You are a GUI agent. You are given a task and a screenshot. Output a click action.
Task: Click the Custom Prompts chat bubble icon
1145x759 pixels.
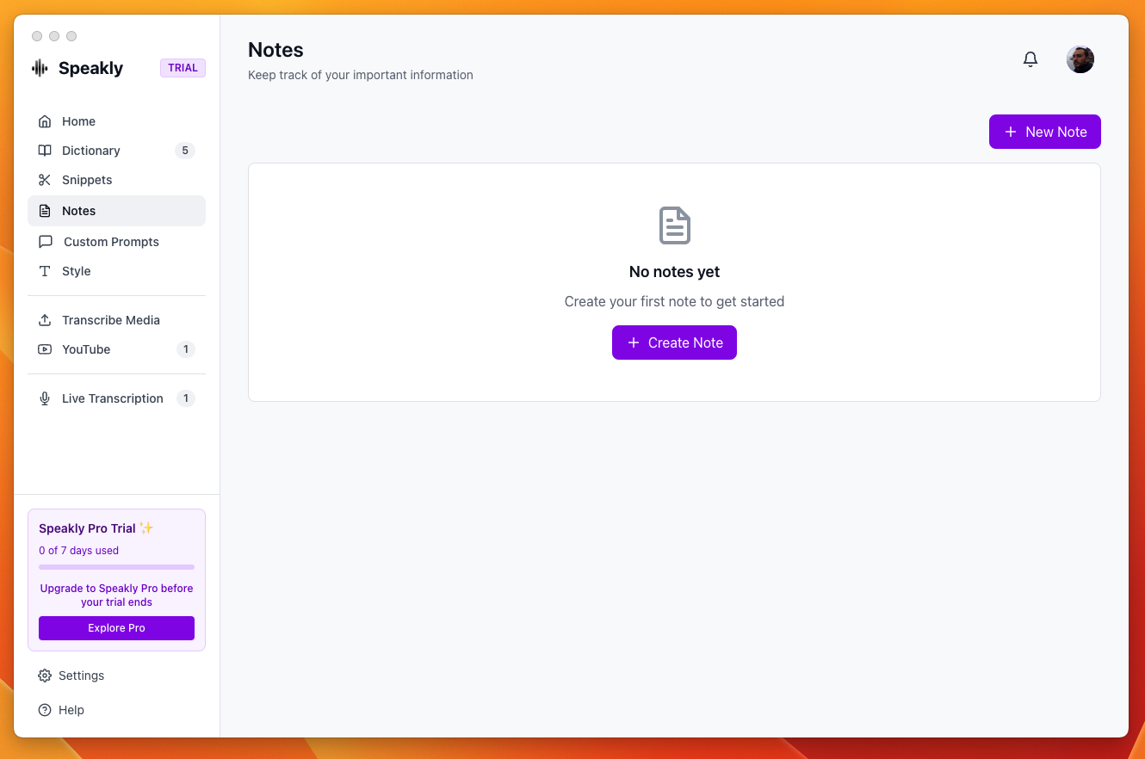click(46, 242)
